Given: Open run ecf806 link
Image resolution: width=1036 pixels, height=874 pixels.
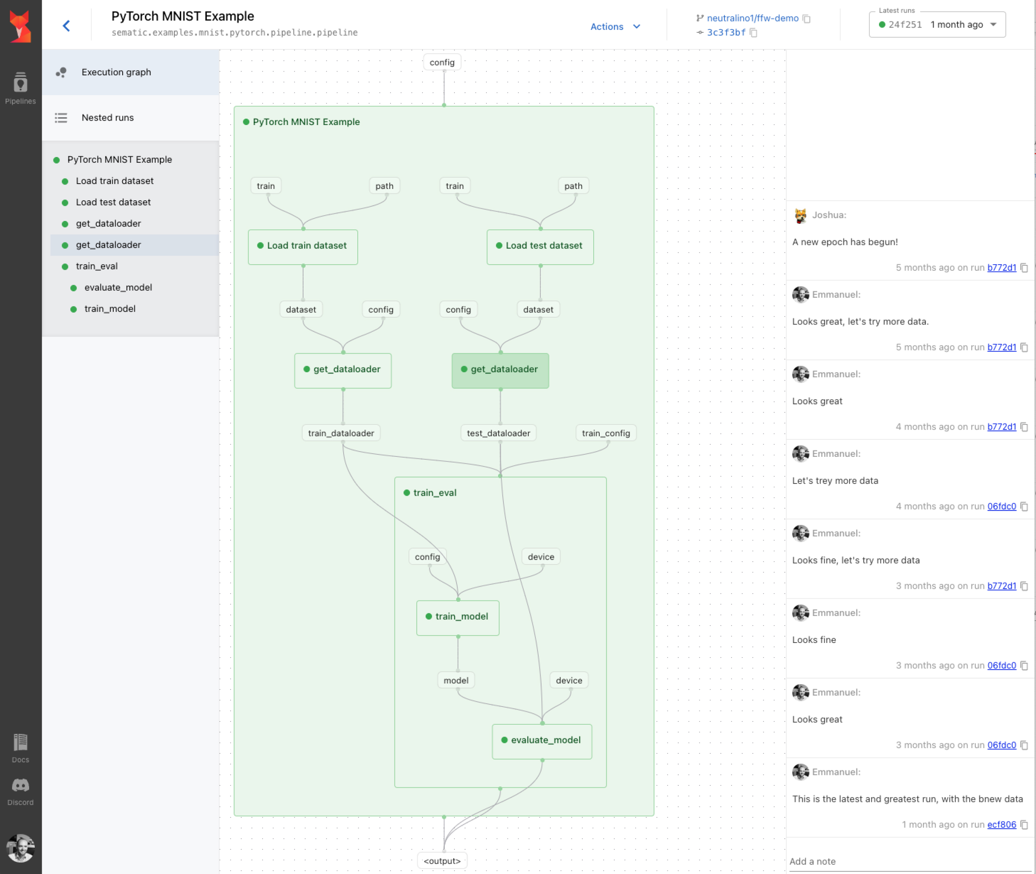Looking at the screenshot, I should [1001, 825].
